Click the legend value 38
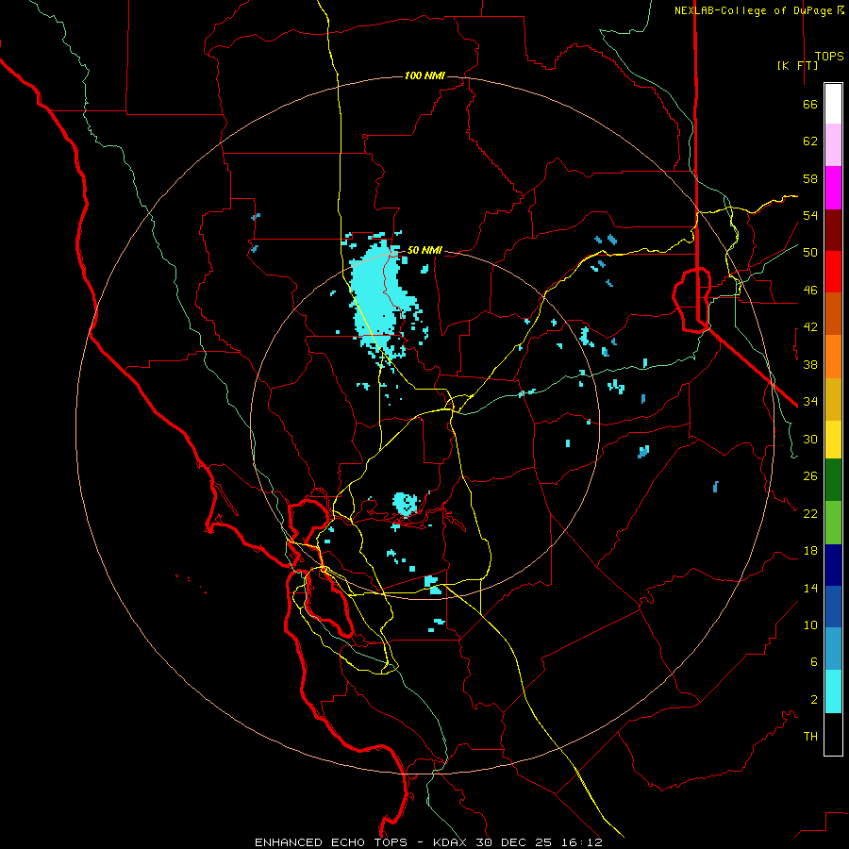The width and height of the screenshot is (849, 849). [x=810, y=365]
